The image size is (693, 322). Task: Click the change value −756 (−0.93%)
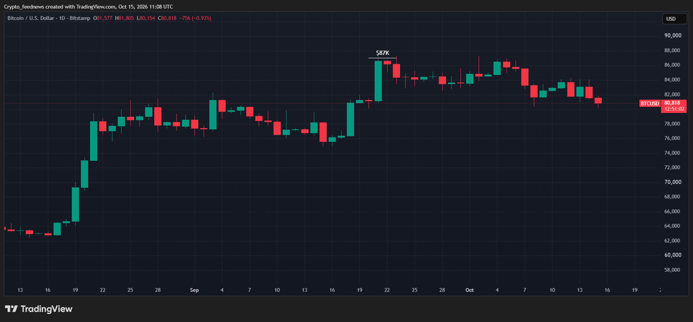coord(196,18)
